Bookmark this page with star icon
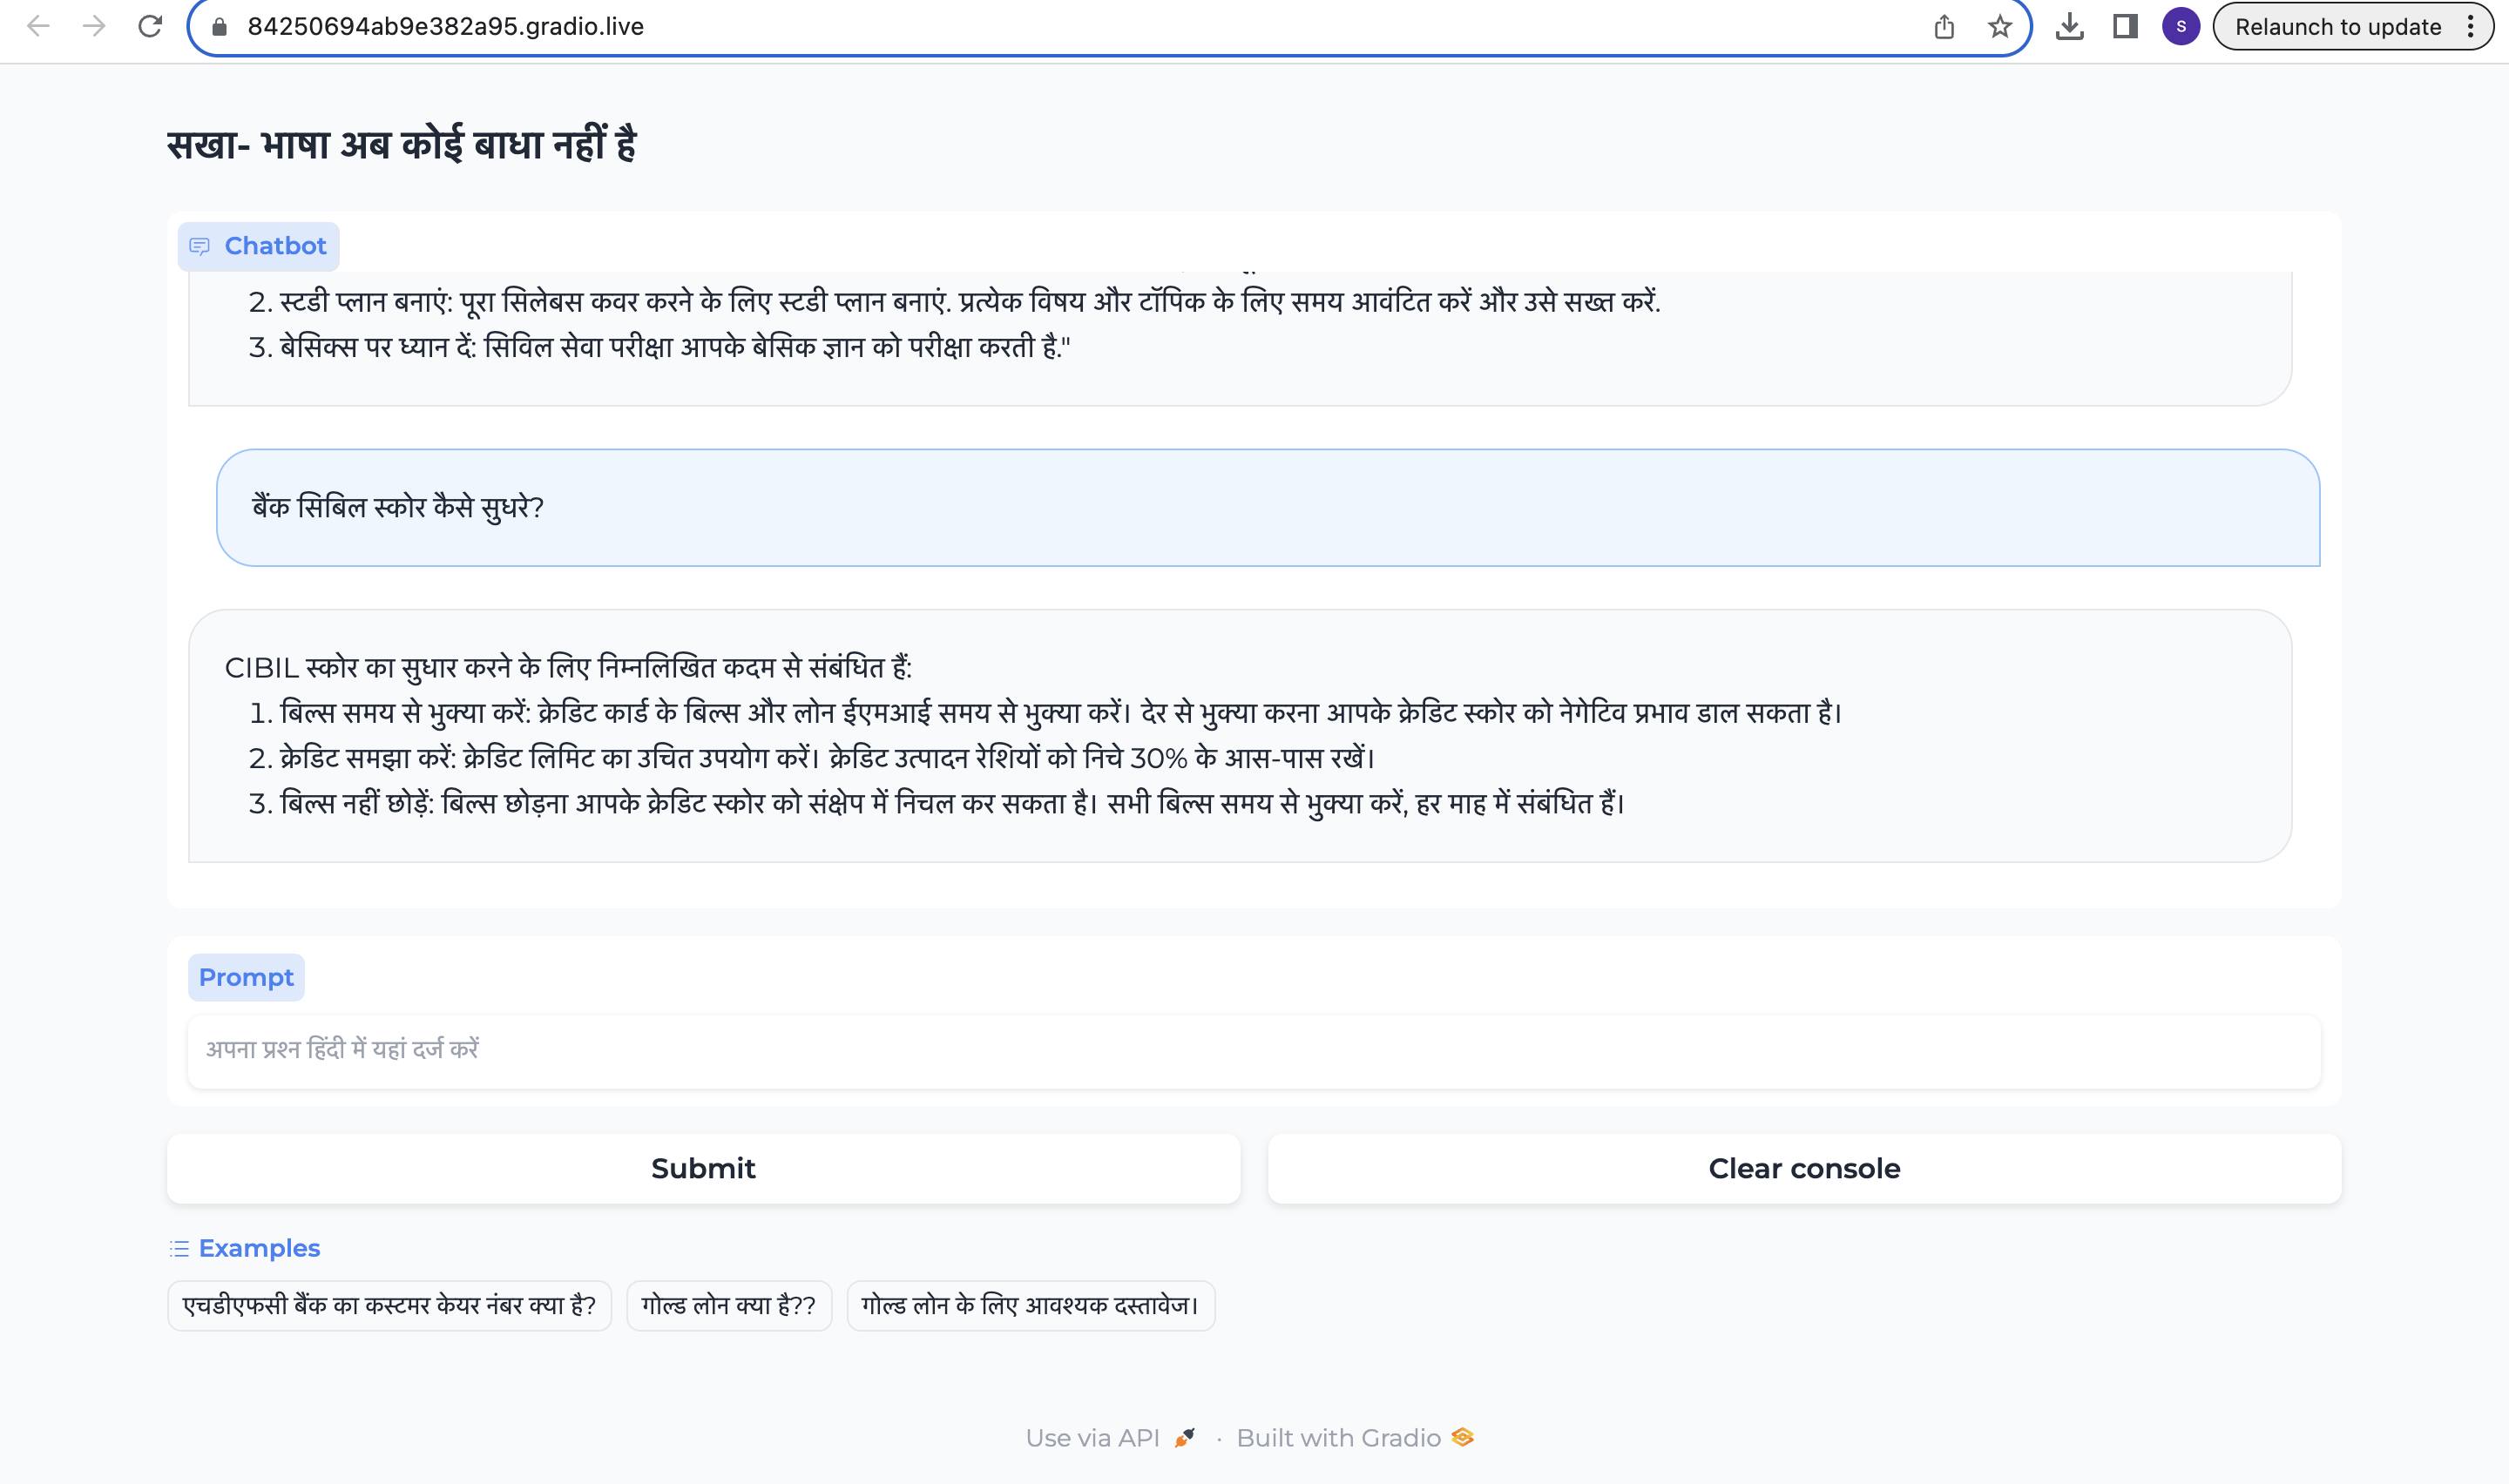 (x=1999, y=27)
